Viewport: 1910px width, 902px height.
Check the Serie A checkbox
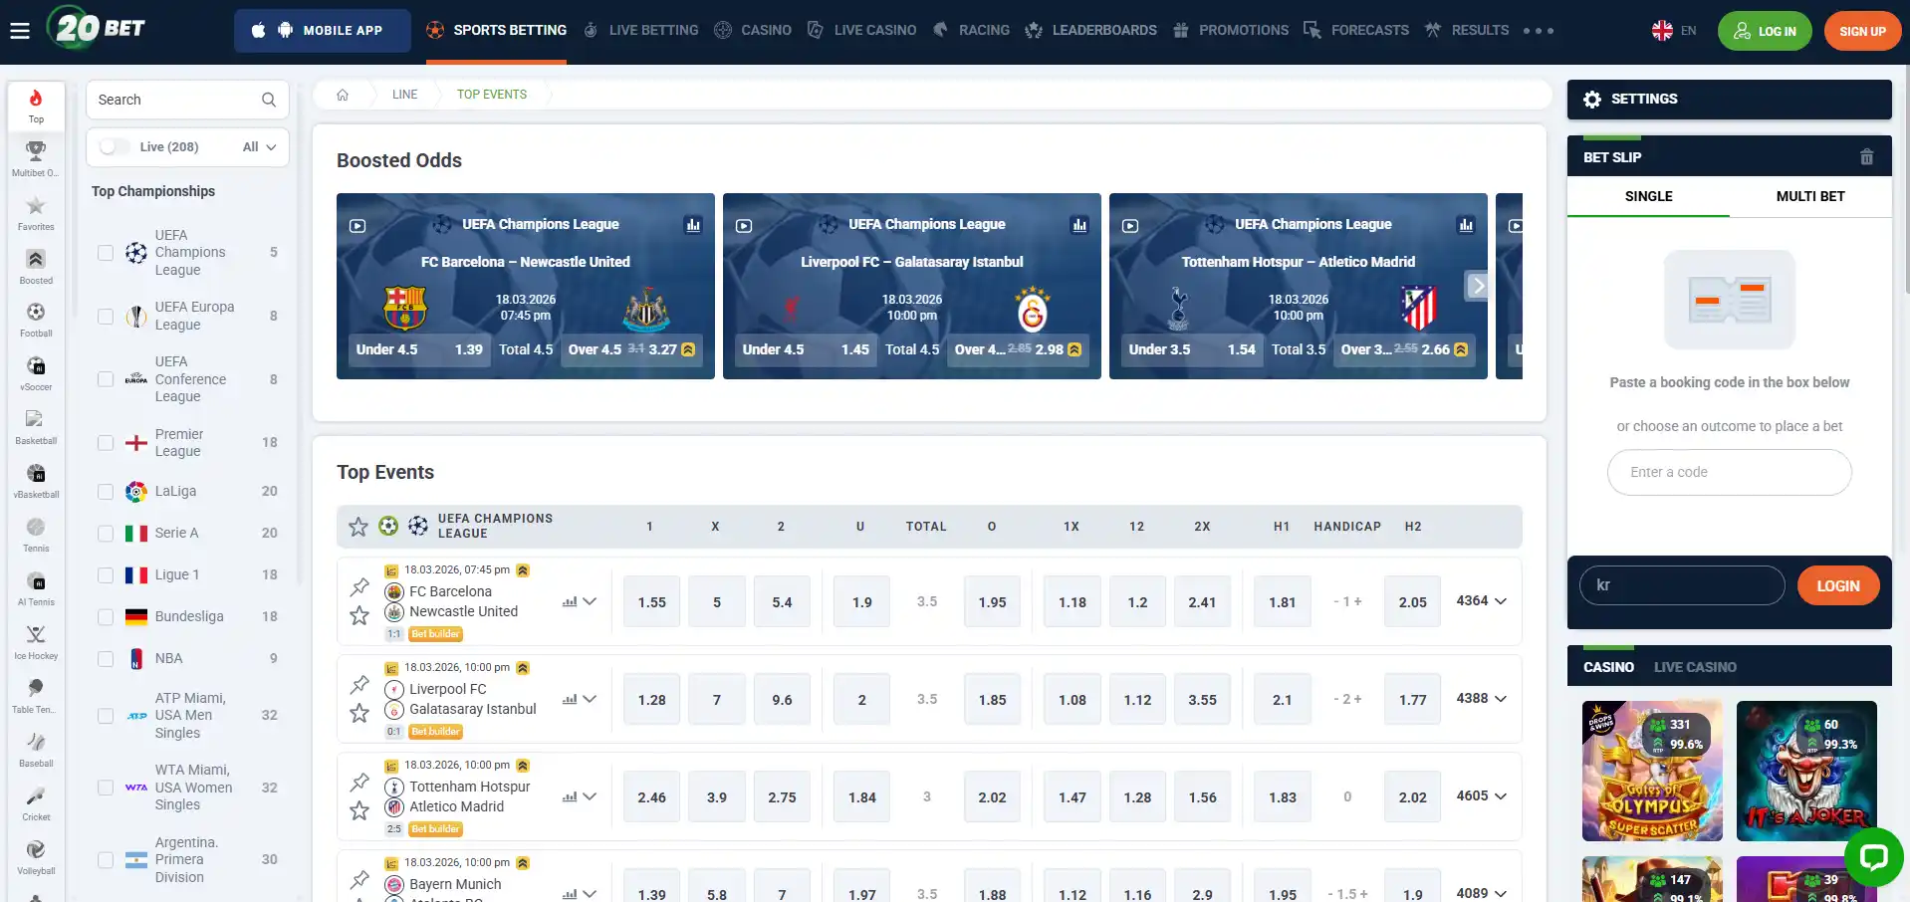106,534
